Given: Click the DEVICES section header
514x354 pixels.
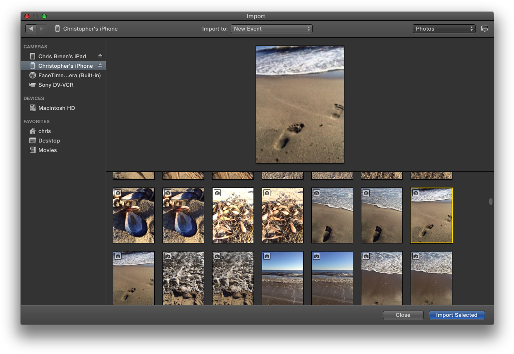Looking at the screenshot, I should [34, 98].
